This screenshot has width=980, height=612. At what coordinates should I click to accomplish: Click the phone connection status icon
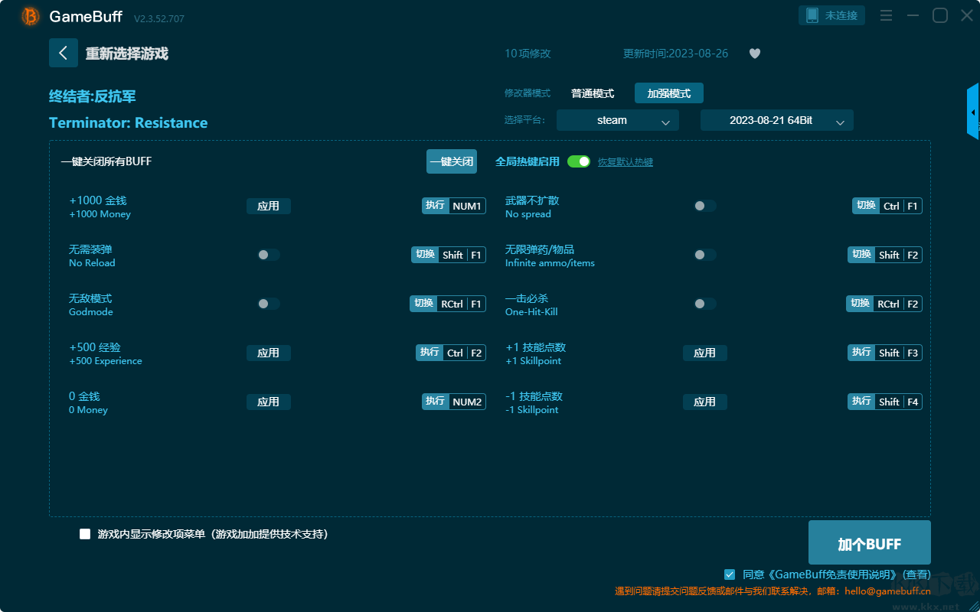(812, 15)
